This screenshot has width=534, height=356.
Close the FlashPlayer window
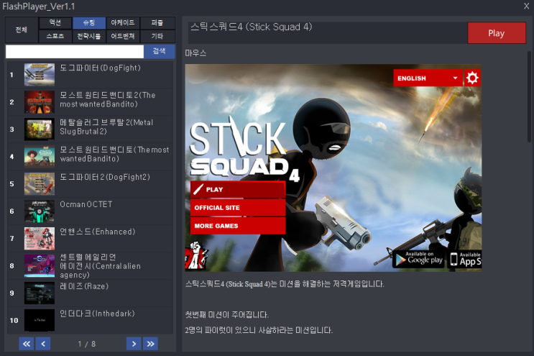point(526,6)
